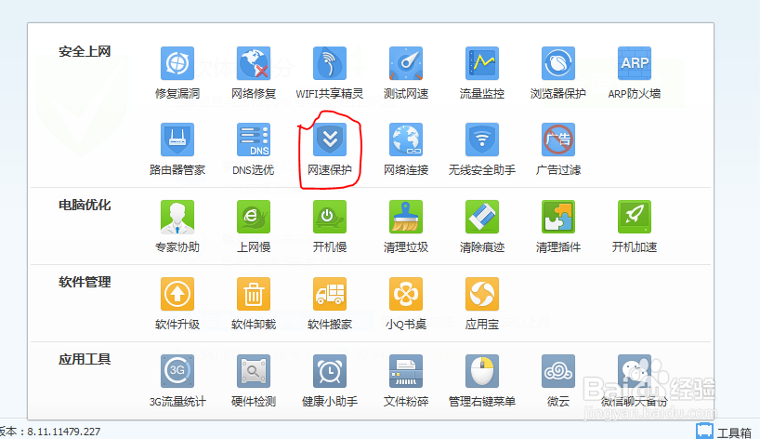Screen dimensions: 760x439
Task: Launch 微云 cloud tool
Action: [557, 371]
